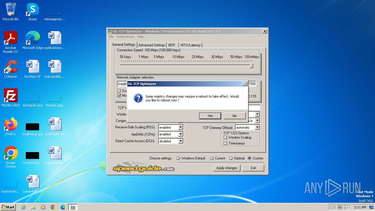Open the File menu
375x211 pixels.
coord(111,37)
